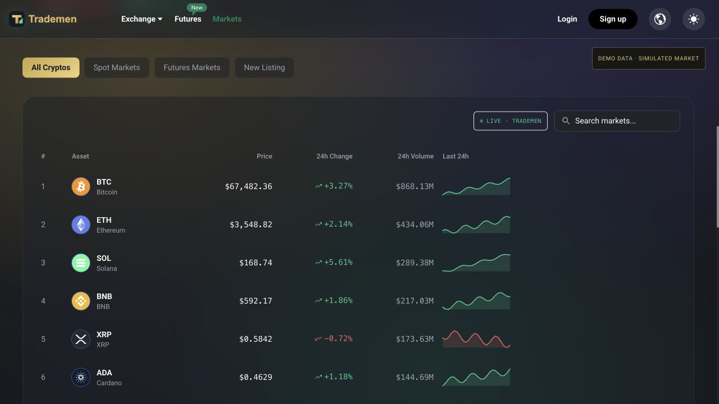Click the Bitcoin coin icon

pos(81,186)
